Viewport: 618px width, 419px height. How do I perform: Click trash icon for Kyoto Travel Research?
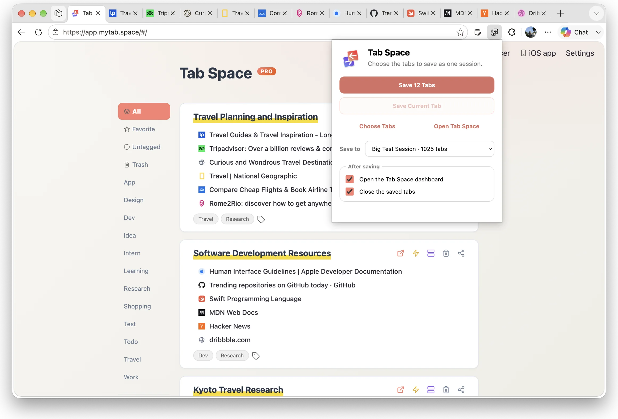coord(446,390)
